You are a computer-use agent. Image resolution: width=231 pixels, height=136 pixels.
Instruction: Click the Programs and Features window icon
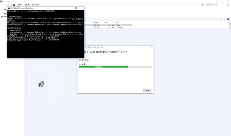[1, 1]
